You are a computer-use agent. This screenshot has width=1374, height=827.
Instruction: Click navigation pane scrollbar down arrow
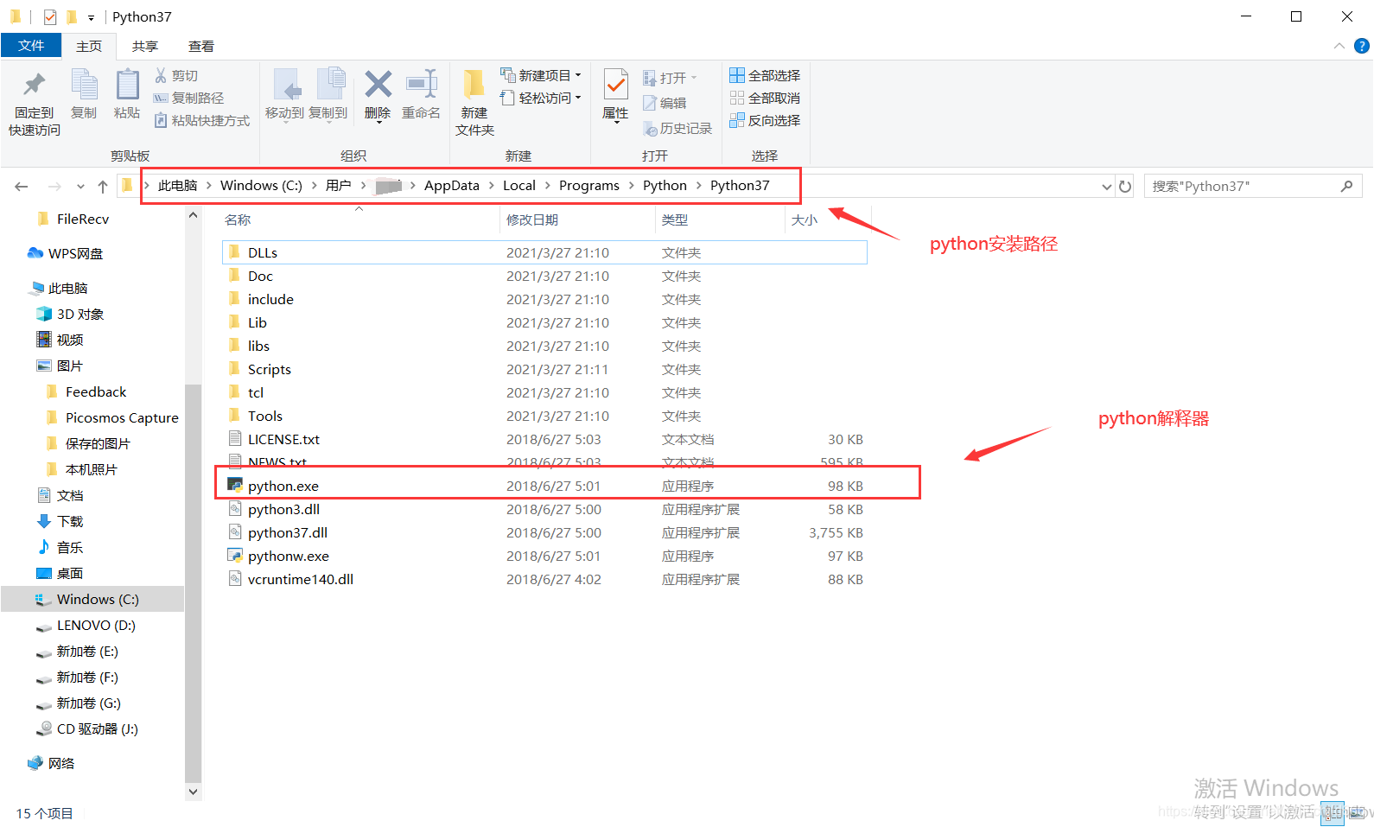click(x=193, y=791)
